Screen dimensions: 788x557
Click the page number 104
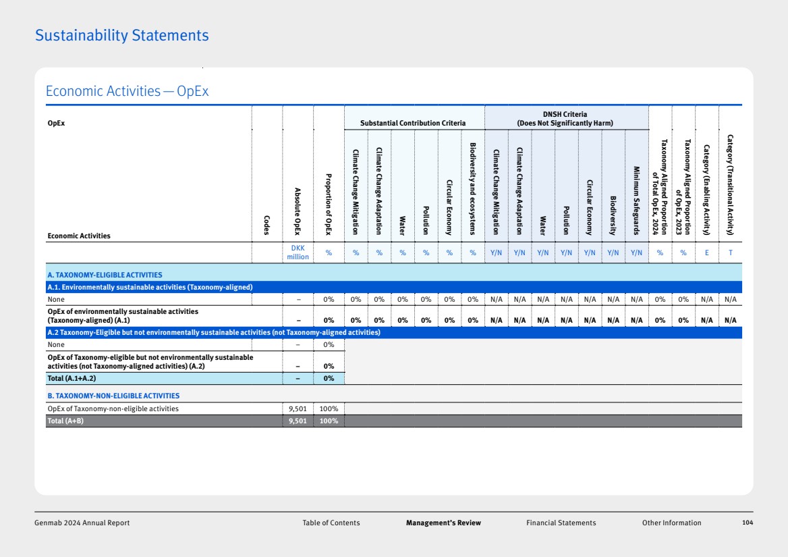[x=746, y=523]
